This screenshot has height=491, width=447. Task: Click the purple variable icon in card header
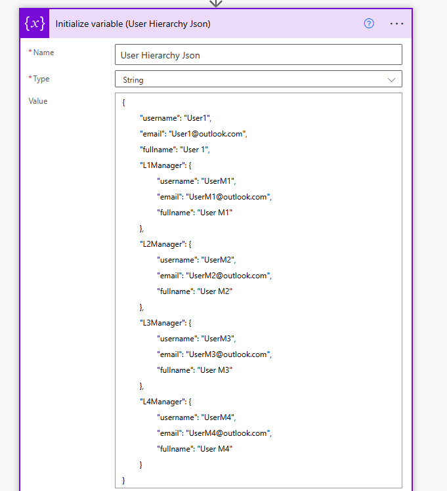(x=35, y=24)
